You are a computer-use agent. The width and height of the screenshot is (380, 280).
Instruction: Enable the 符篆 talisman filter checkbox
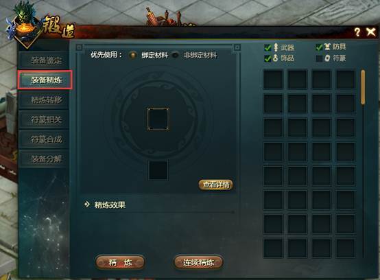tap(320, 58)
